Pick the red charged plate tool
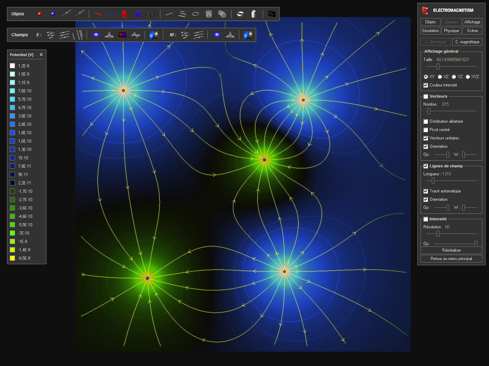489x366 pixels. [x=124, y=14]
